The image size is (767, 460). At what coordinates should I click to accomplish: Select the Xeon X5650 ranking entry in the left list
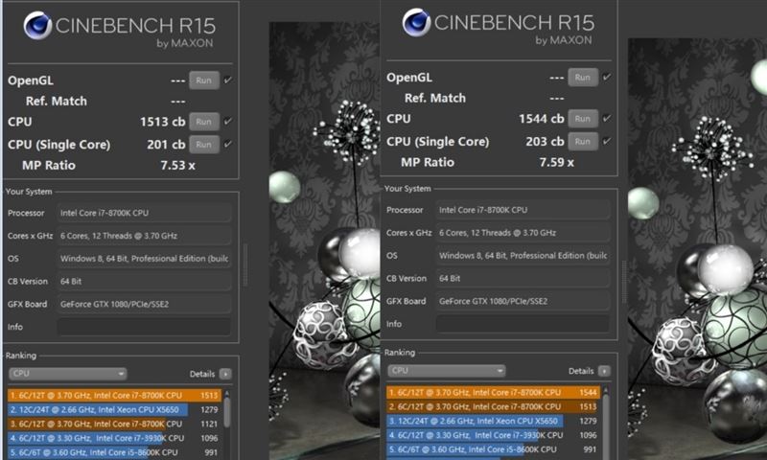coord(113,409)
